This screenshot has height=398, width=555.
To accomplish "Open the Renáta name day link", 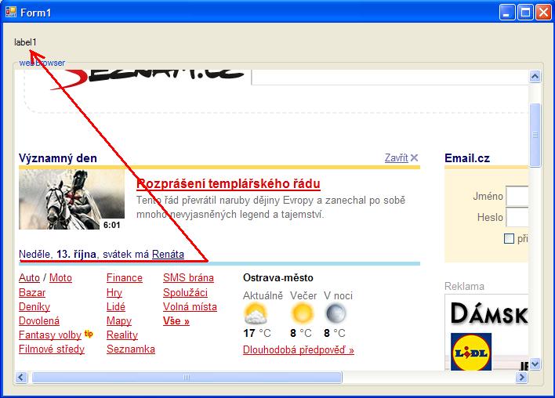I will pyautogui.click(x=168, y=254).
